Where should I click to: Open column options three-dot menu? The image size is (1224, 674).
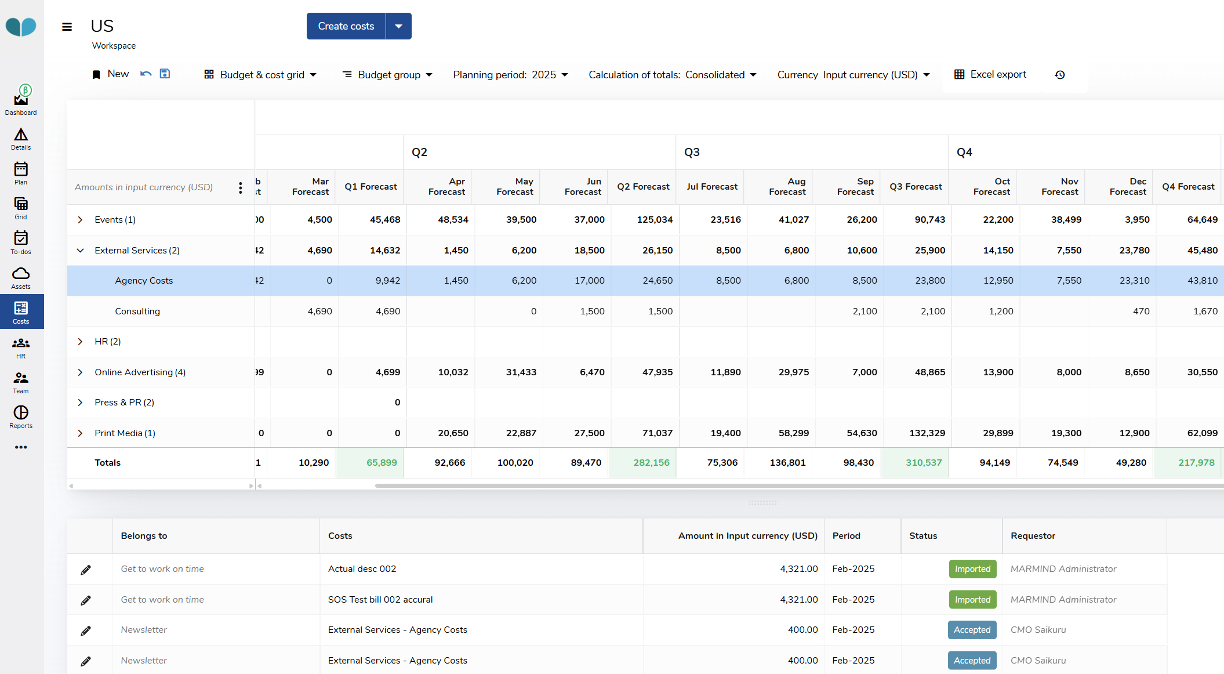coord(240,187)
